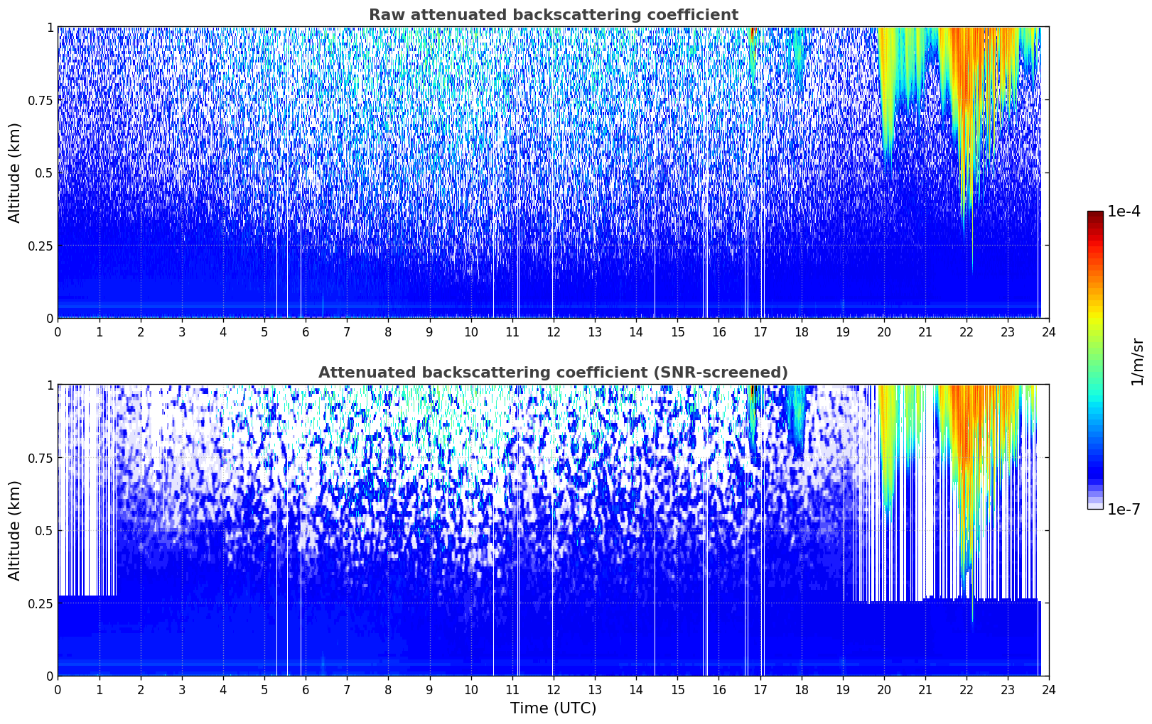Click the title "Raw attenuated backscattering coefficient"
This screenshot has width=1152, height=724.
[553, 15]
